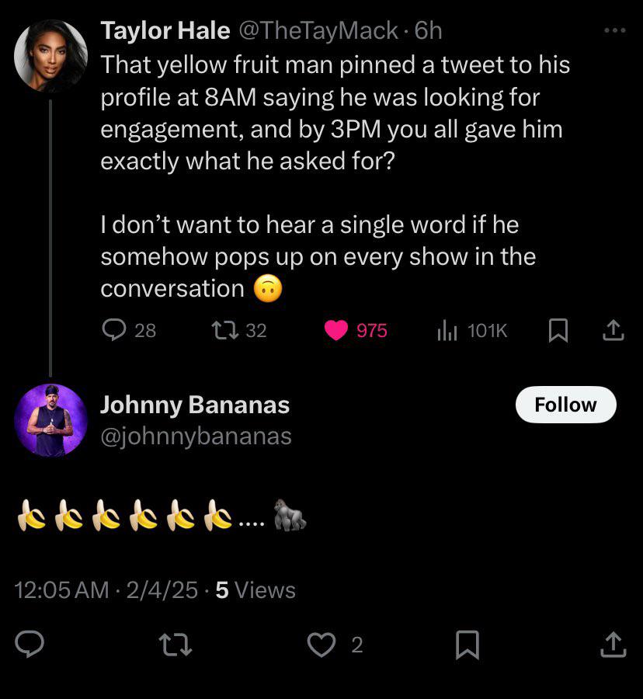Open the @johnnybananas handle link
The image size is (643, 699).
[196, 436]
